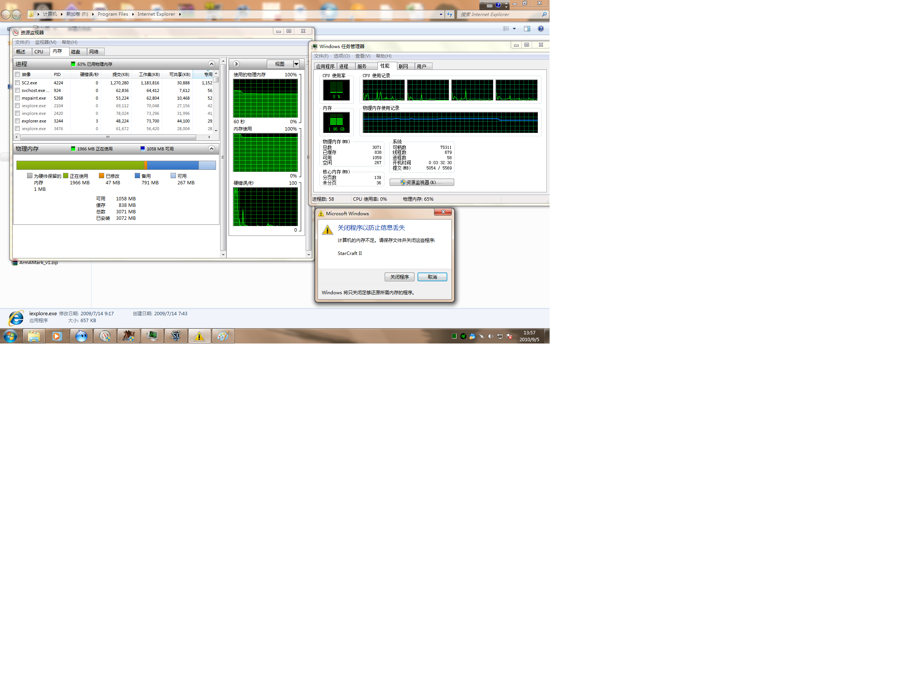Click the volume speaker tray icon

click(x=490, y=336)
